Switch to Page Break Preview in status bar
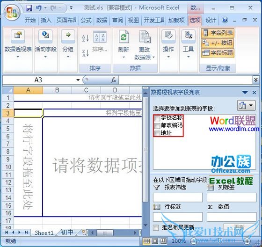Screen dimensions: 262x247 tap(163, 241)
